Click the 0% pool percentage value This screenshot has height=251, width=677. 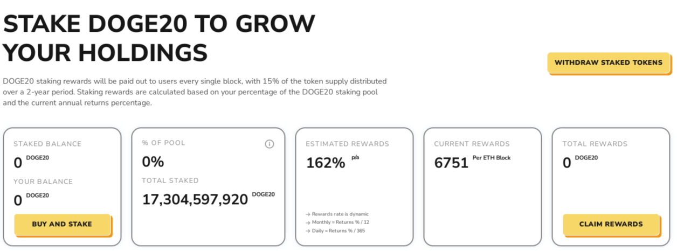pyautogui.click(x=153, y=162)
